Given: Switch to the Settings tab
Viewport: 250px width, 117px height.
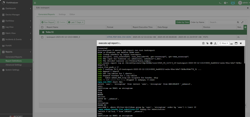Looking at the screenshot, I should coord(62,14).
